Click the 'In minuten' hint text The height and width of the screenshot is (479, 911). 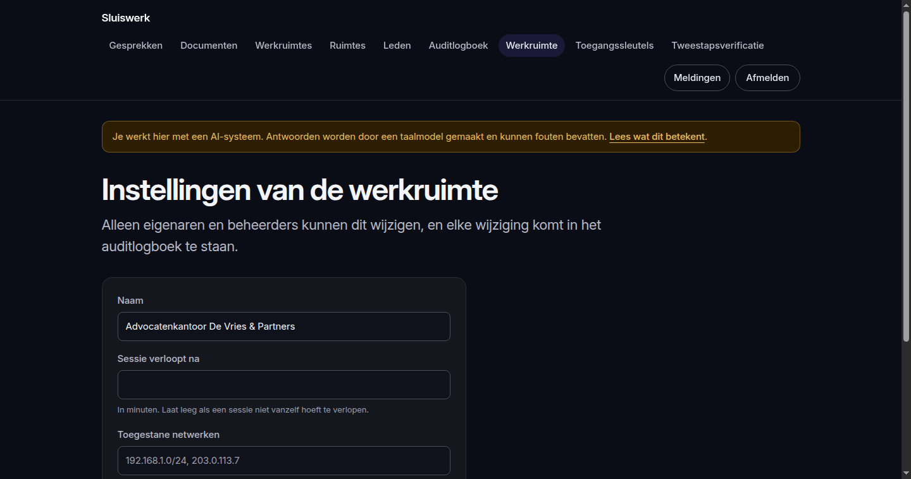coord(243,410)
